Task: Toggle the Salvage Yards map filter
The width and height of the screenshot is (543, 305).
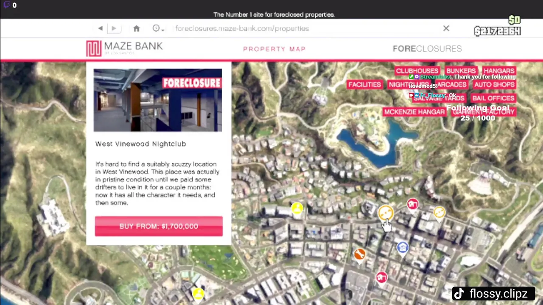Action: (439, 98)
